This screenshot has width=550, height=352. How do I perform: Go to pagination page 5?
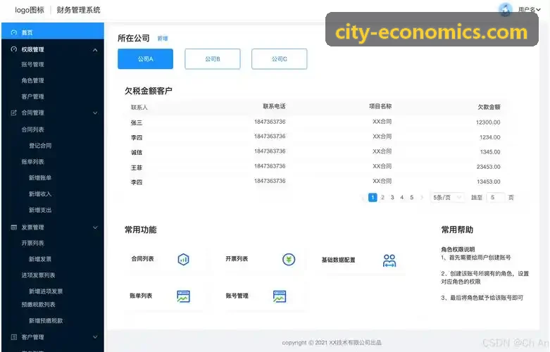(x=412, y=197)
